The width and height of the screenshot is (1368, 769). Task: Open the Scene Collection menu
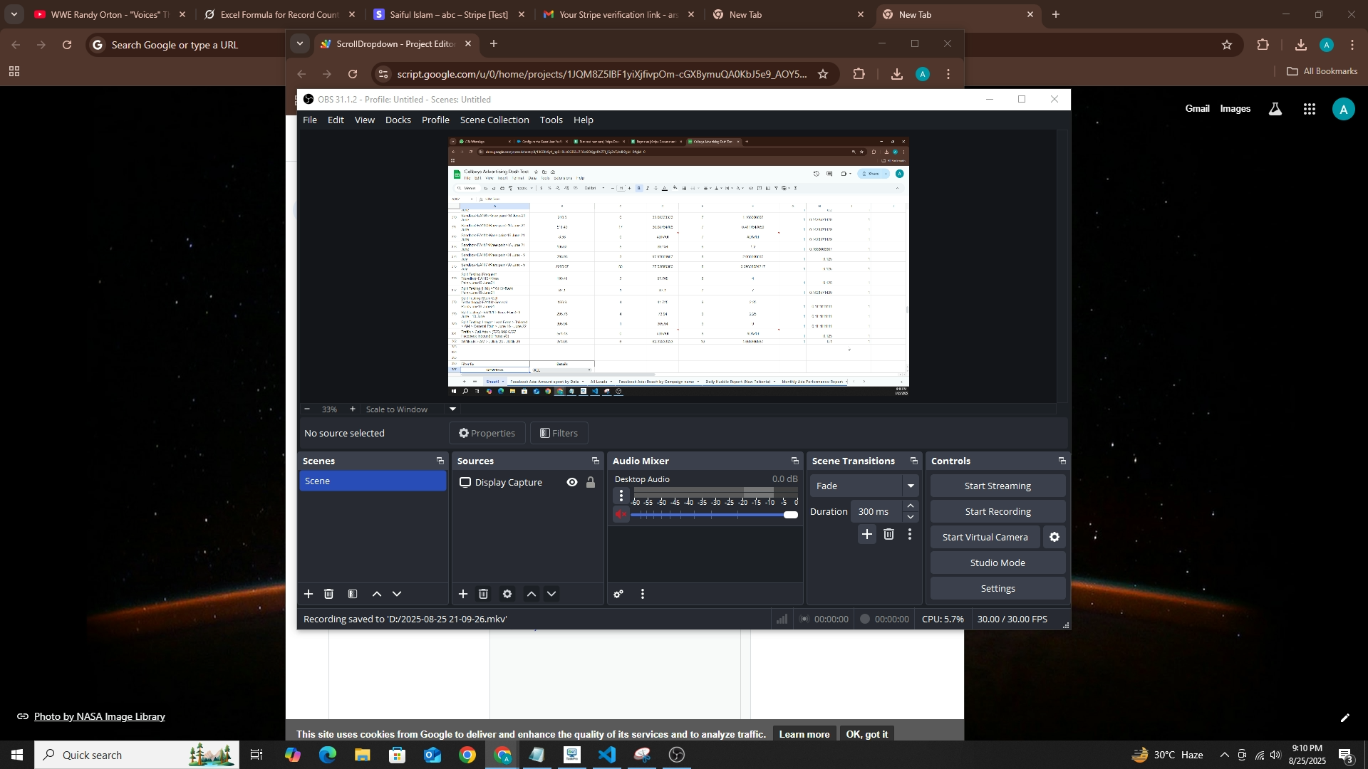click(x=494, y=120)
